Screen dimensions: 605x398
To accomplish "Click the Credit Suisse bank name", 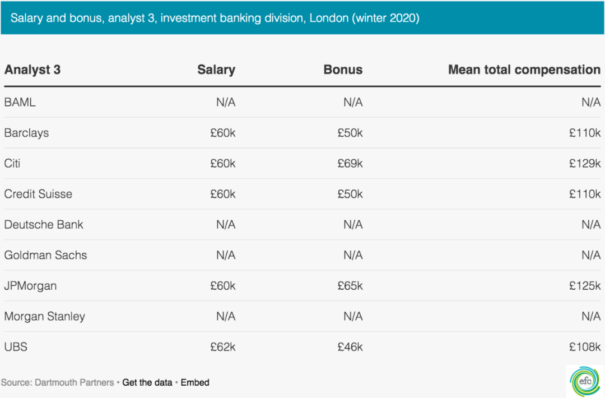I will click(x=38, y=194).
